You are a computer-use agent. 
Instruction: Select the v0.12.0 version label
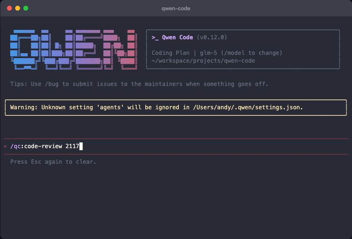[212, 37]
